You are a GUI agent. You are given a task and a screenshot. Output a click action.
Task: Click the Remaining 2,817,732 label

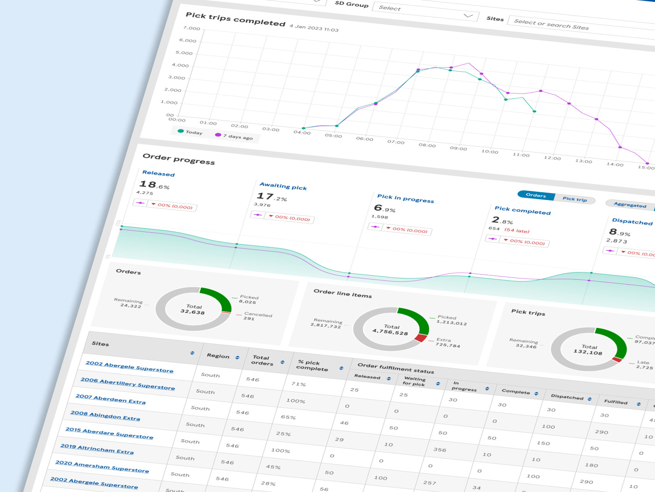(327, 323)
